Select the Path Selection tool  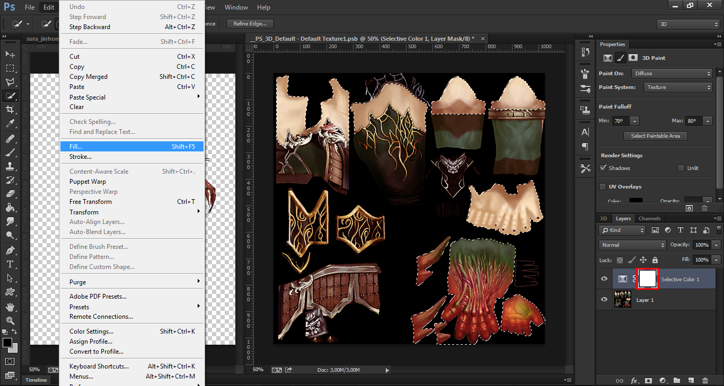[10, 278]
